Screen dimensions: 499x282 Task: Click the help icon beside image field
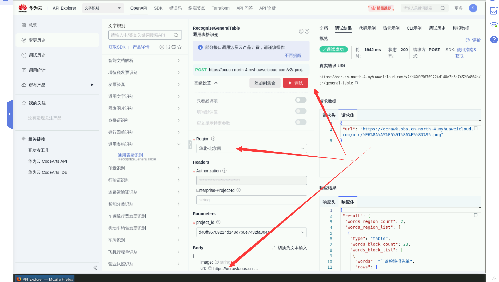(x=217, y=262)
